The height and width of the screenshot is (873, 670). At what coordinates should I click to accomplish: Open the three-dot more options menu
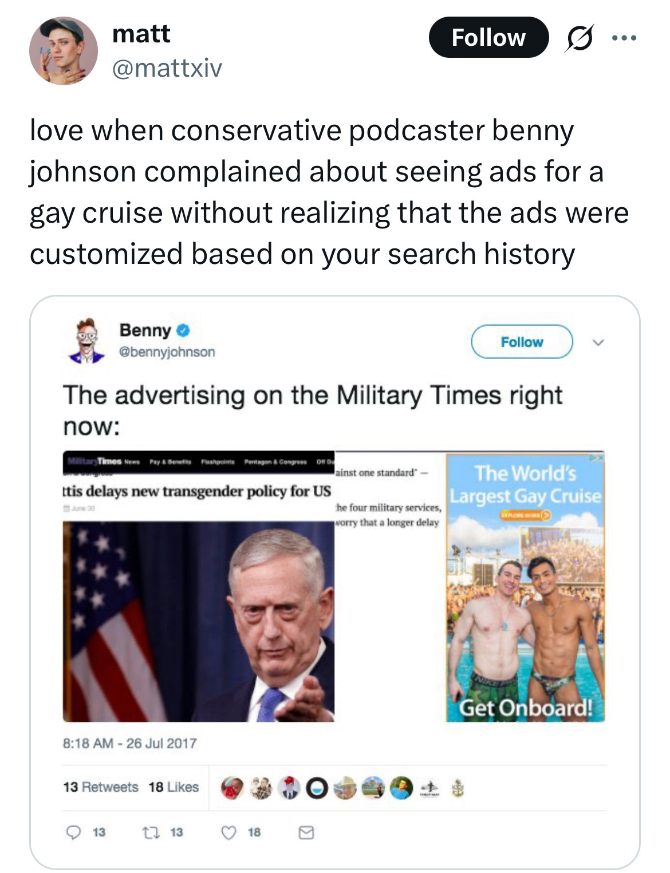click(624, 38)
